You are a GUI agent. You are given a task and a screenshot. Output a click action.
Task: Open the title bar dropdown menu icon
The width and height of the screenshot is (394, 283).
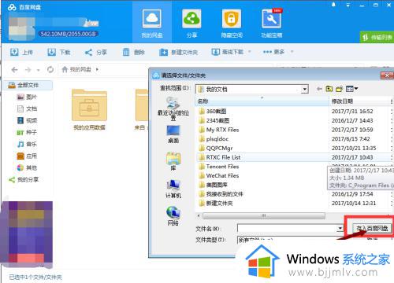click(348, 5)
